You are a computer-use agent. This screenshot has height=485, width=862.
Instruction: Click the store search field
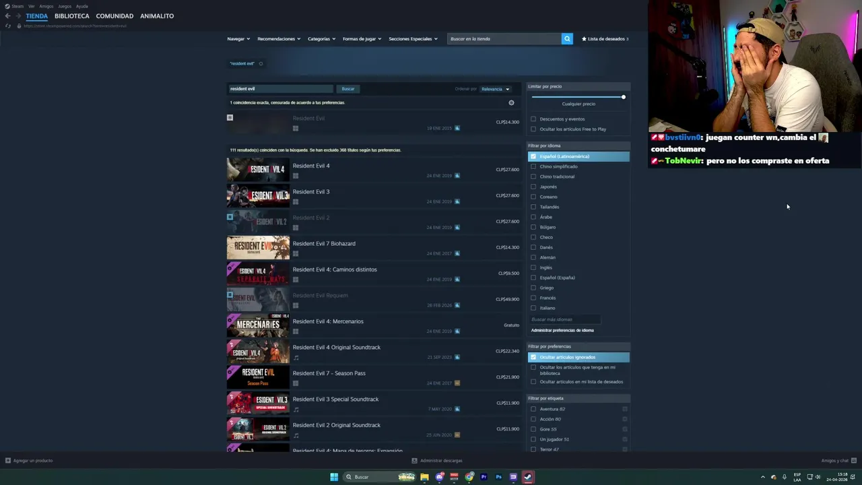click(x=504, y=38)
